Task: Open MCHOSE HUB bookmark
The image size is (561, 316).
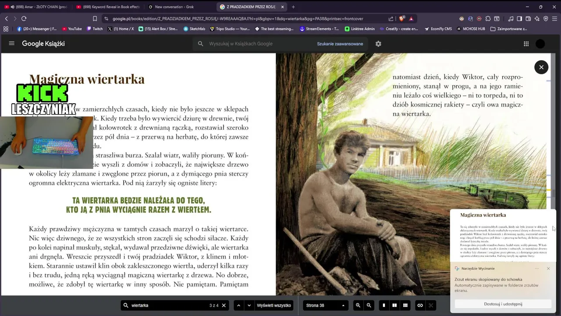Action: click(471, 29)
